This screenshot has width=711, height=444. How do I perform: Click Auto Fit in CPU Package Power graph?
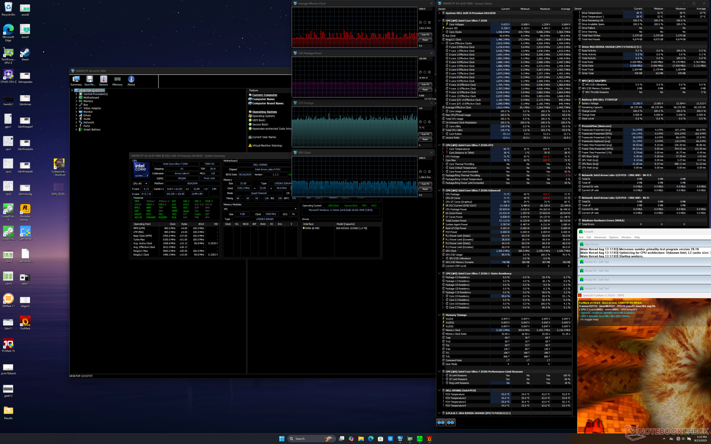[425, 84]
